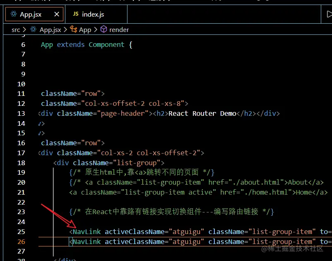Click "React Router Demo" heading text
This screenshot has height=261, width=332.
click(202, 113)
